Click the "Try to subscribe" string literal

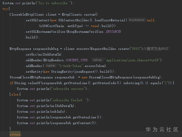click(x=54, y=3)
